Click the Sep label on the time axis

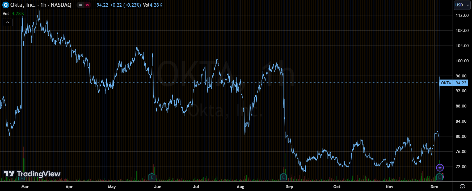click(290, 187)
